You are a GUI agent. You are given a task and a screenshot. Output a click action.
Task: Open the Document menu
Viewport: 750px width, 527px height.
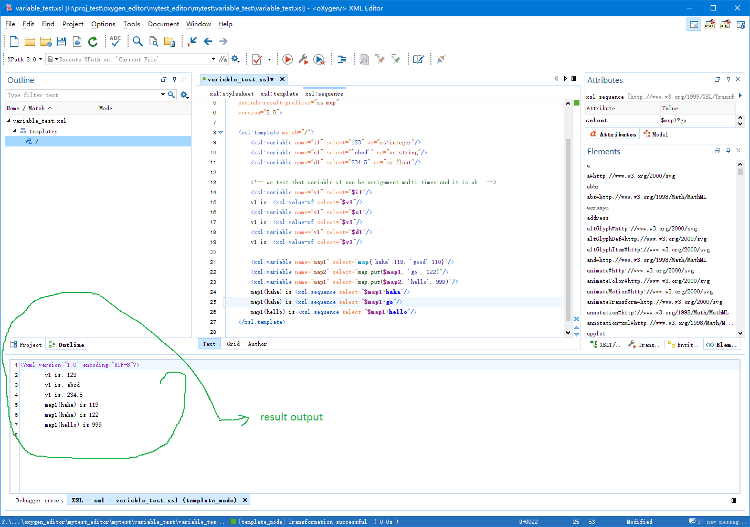pos(163,24)
